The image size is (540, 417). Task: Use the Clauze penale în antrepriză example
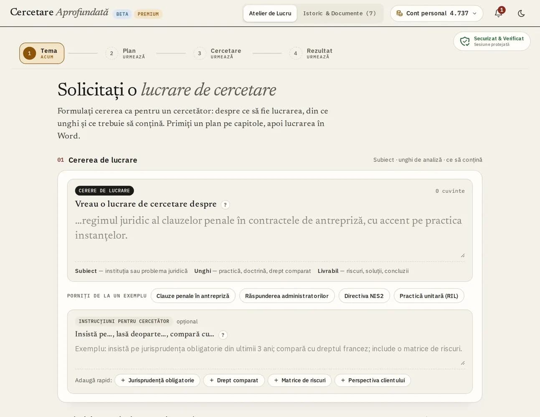[193, 296]
